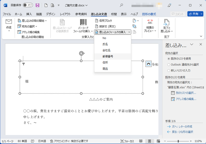Open 共有 button dropdown arrow

(201, 14)
